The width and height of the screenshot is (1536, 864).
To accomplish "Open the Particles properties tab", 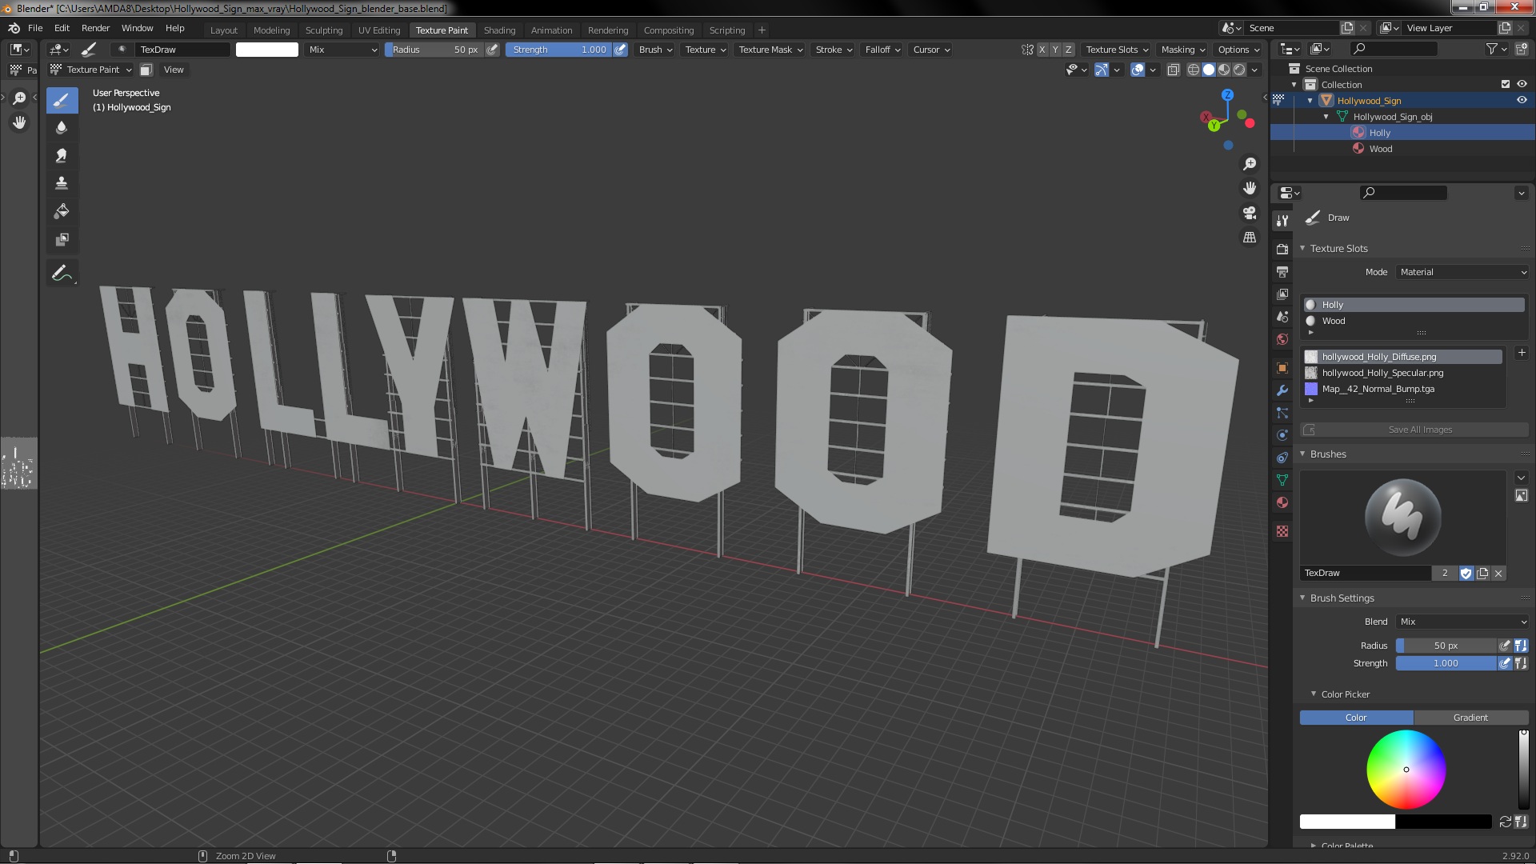I will 1282,413.
